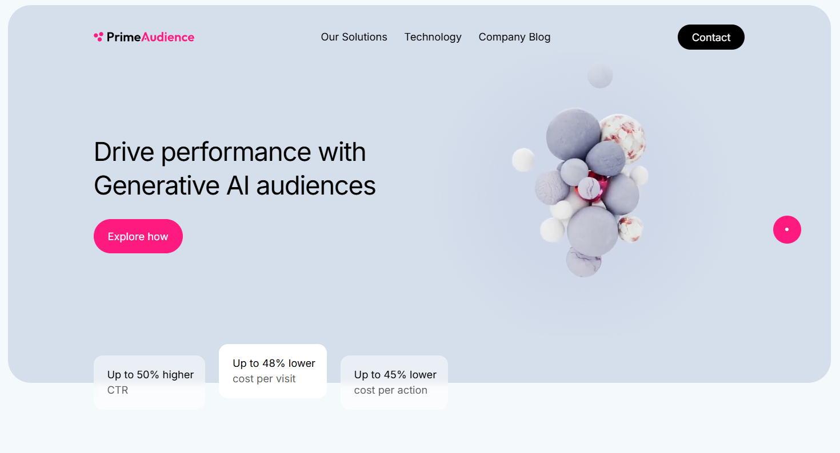Click the small white sphere at bottom-left of cluster
Viewport: 840px width, 453px height.
552,229
